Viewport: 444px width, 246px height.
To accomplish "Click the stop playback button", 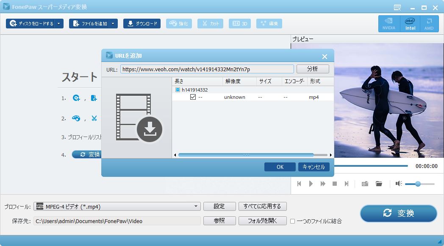I will coord(334,184).
